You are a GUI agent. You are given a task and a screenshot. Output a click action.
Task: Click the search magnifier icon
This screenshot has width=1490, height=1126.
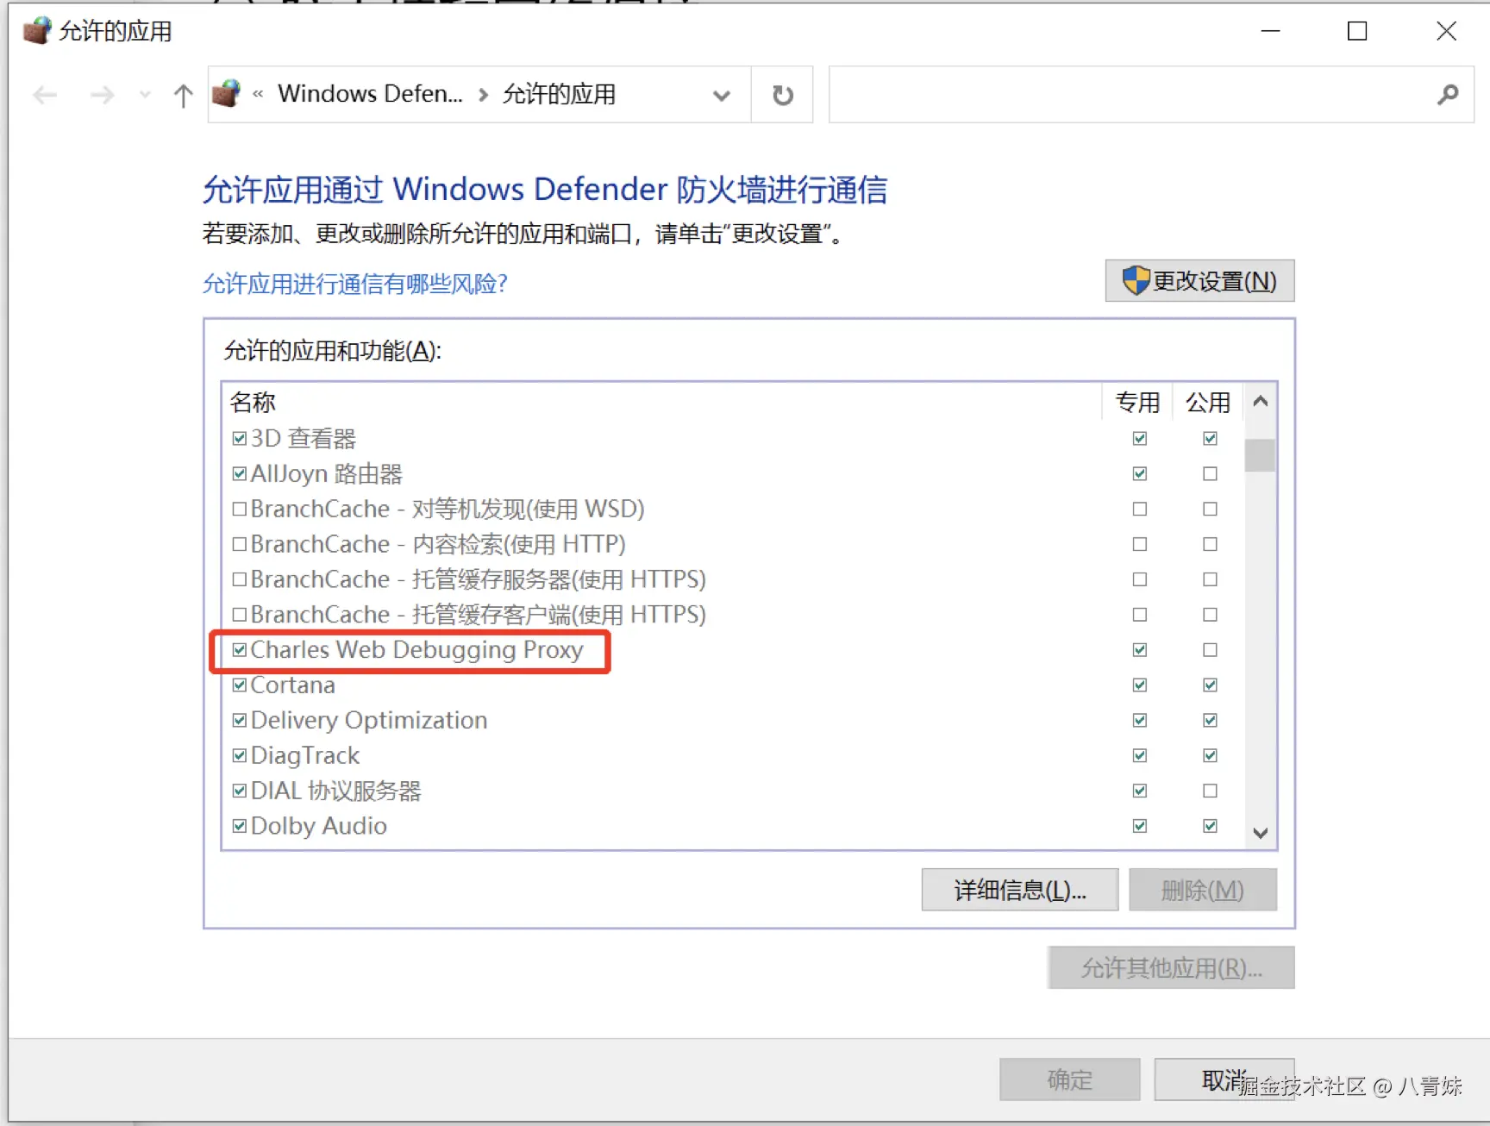pyautogui.click(x=1448, y=95)
